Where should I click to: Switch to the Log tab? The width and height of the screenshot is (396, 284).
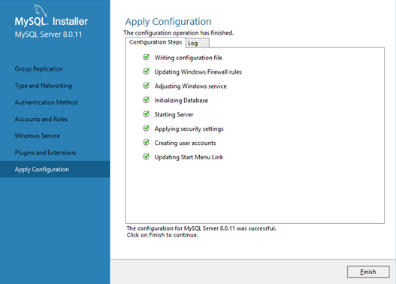coord(198,43)
